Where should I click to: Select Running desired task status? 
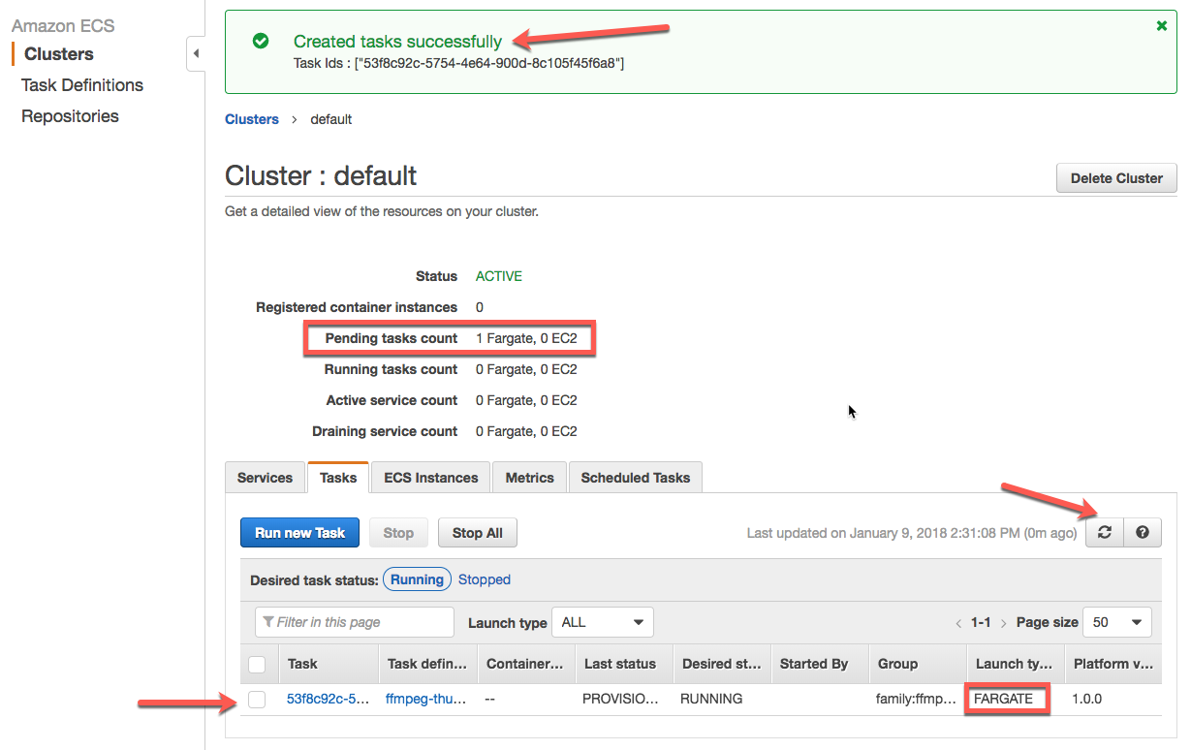pyautogui.click(x=417, y=579)
